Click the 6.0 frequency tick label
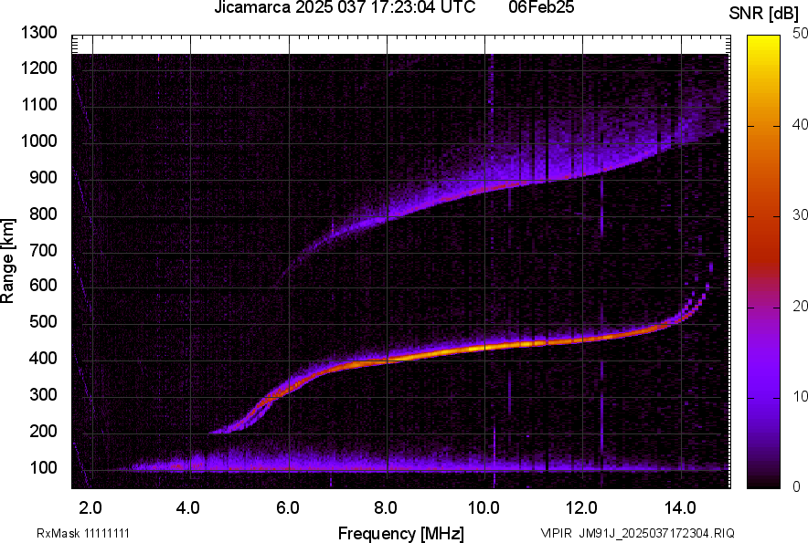Screen dimensions: 808x543 [288, 508]
